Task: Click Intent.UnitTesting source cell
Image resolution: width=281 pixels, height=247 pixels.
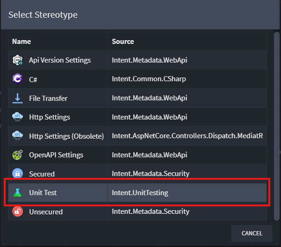Action: point(187,193)
